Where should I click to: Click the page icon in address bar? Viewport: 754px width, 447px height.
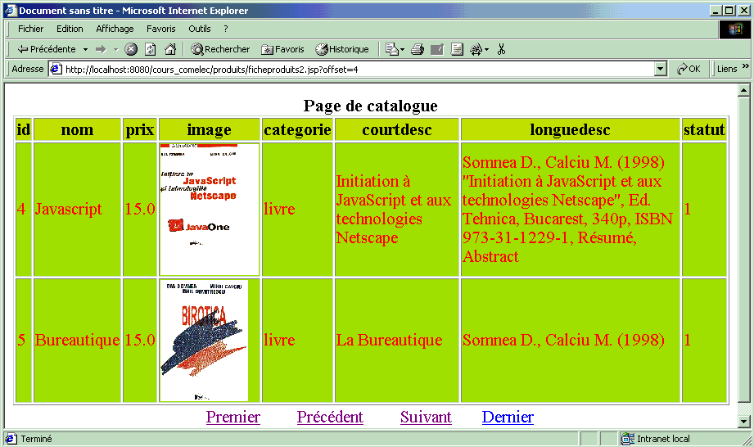click(56, 70)
